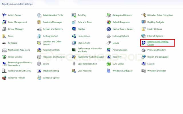The height and width of the screenshot is (114, 183).
Task: Open the Recovery link
Action: coord(117,57)
